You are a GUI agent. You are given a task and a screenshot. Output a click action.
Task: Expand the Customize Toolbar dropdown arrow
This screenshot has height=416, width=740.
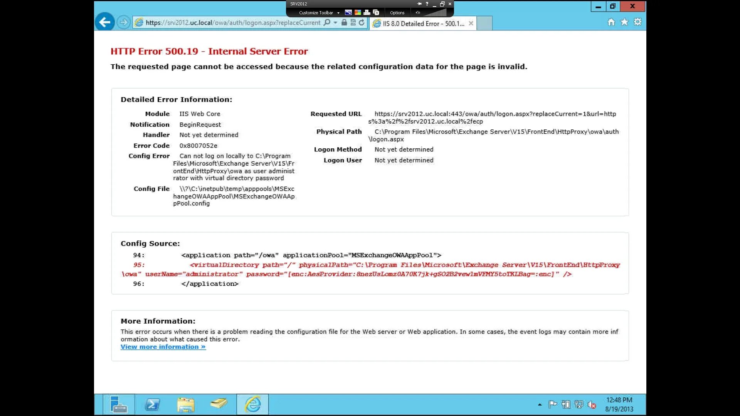[x=338, y=13]
